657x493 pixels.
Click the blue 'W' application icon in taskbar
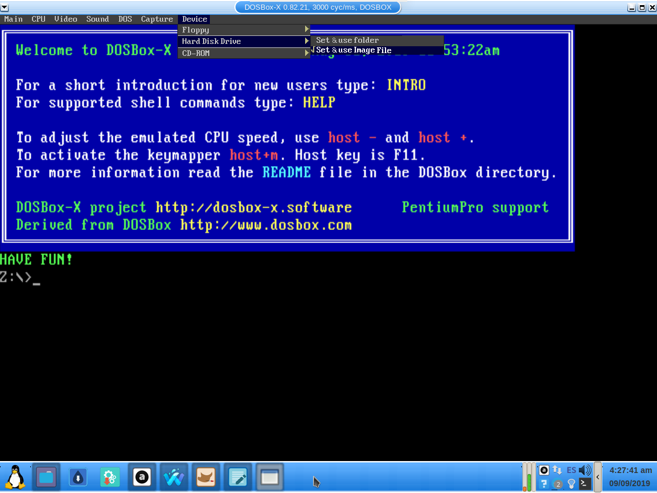tap(174, 477)
